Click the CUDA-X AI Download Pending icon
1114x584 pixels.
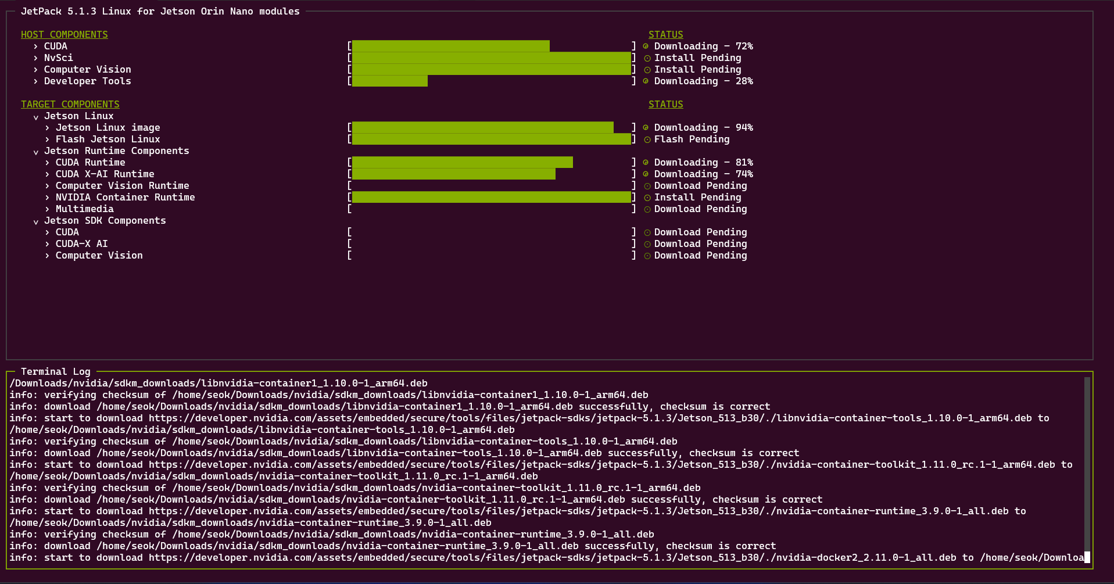[x=647, y=244]
